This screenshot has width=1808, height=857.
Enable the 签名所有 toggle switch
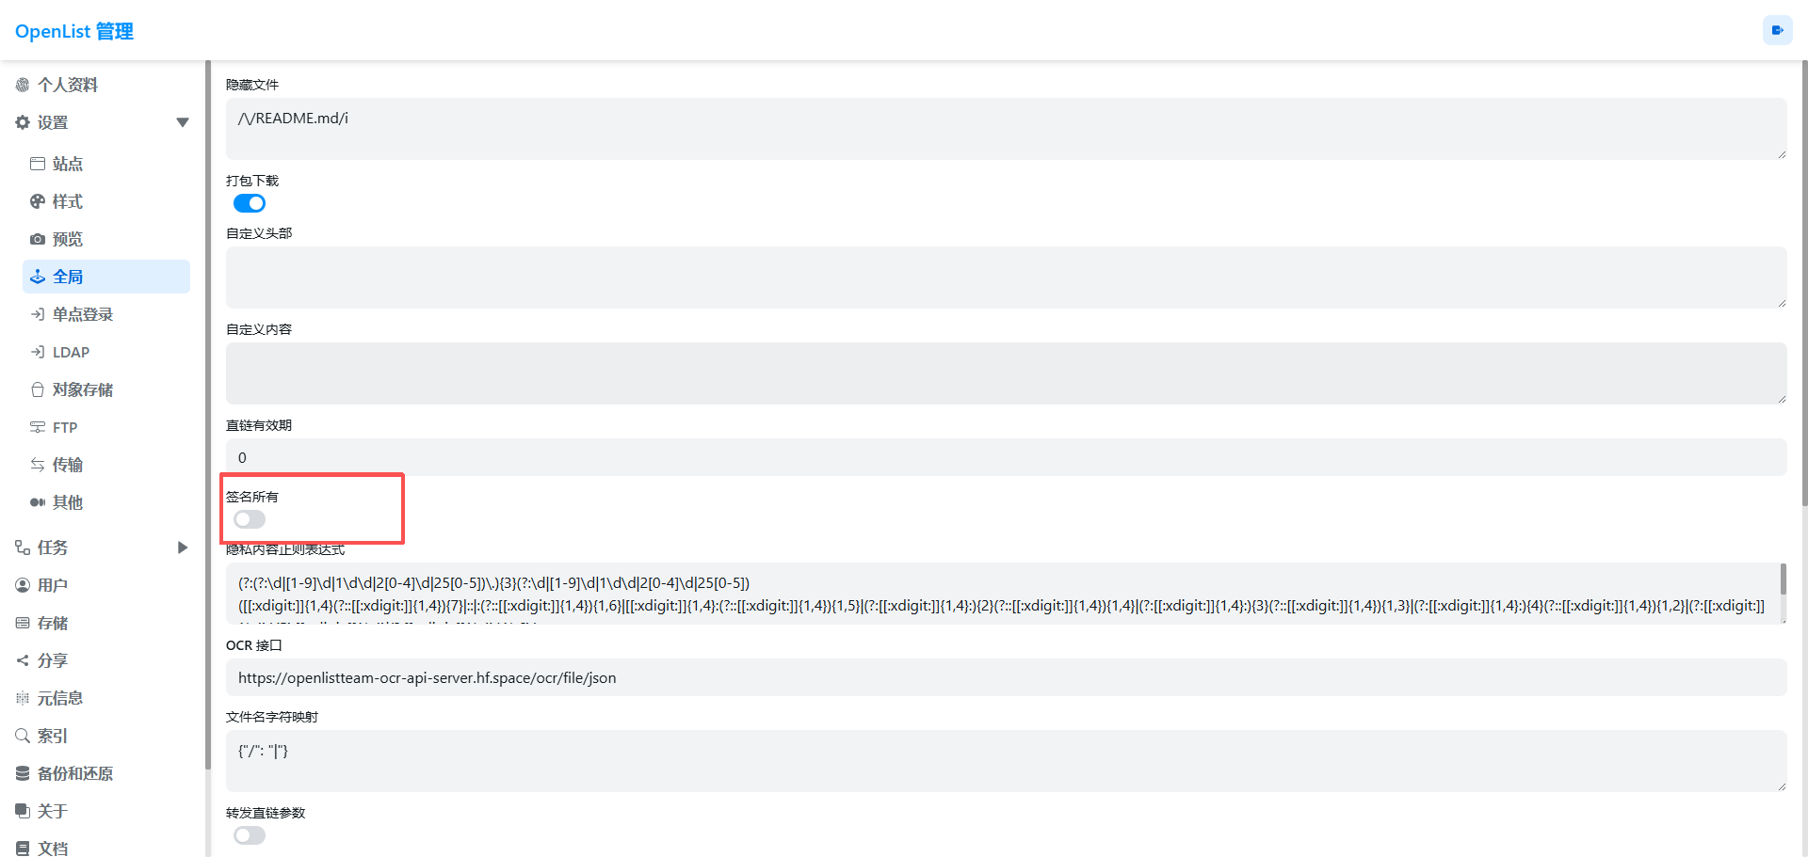[x=250, y=519]
